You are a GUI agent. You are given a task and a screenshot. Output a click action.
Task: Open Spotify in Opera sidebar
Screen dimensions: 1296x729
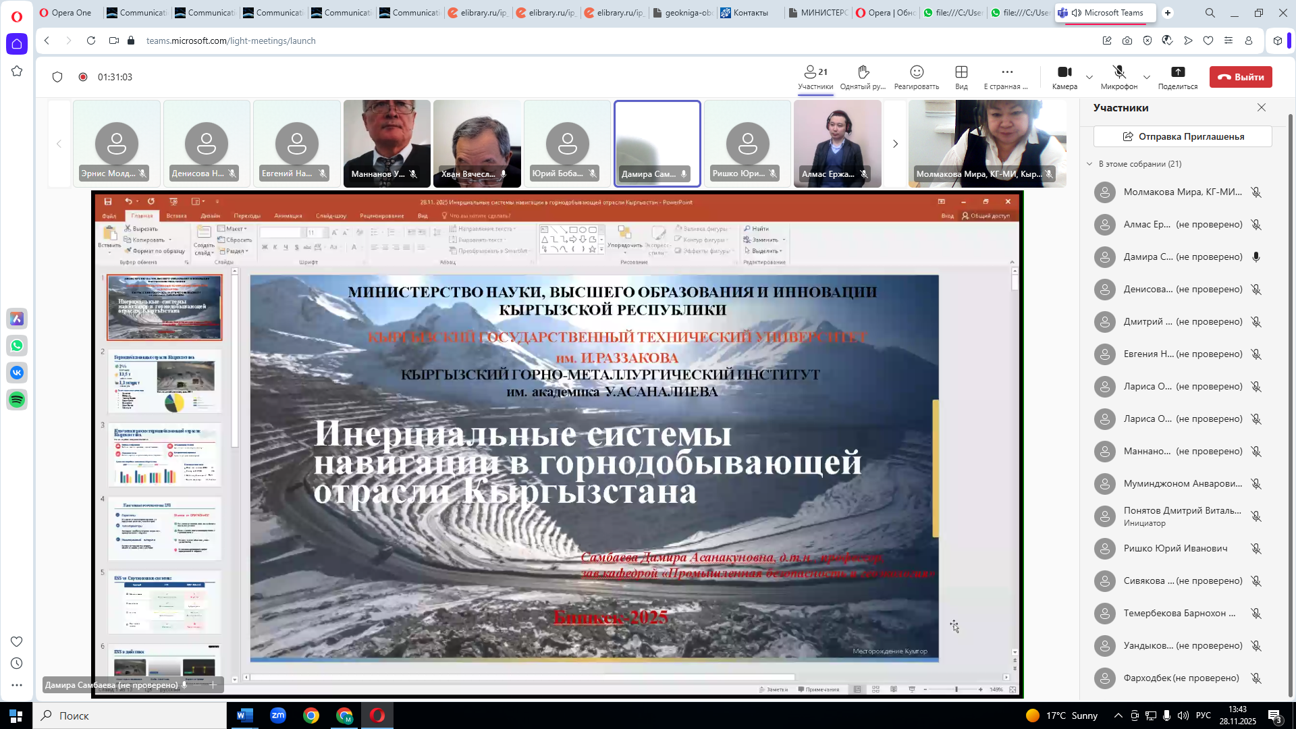pyautogui.click(x=17, y=400)
